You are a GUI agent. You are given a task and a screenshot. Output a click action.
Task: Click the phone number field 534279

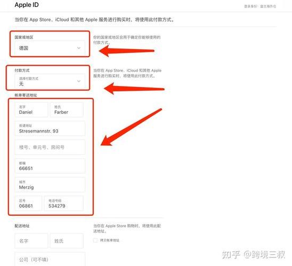coord(63,204)
